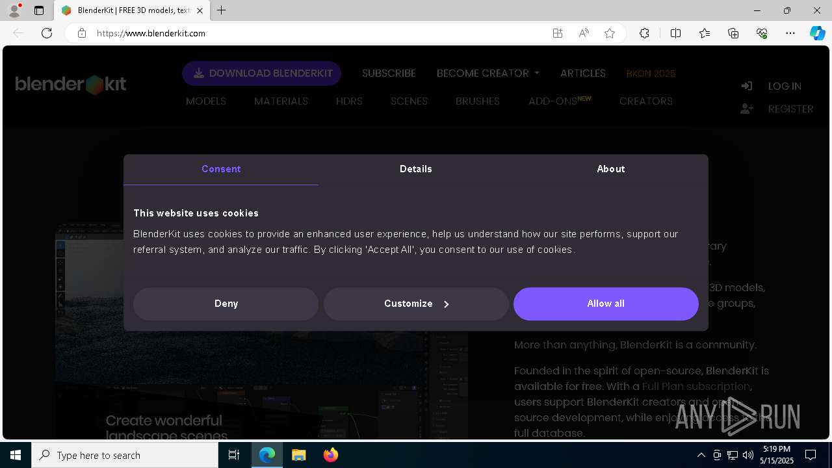Go to the Materials category

coord(281,101)
